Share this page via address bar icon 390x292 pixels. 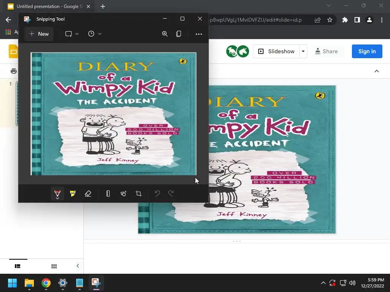(318, 20)
